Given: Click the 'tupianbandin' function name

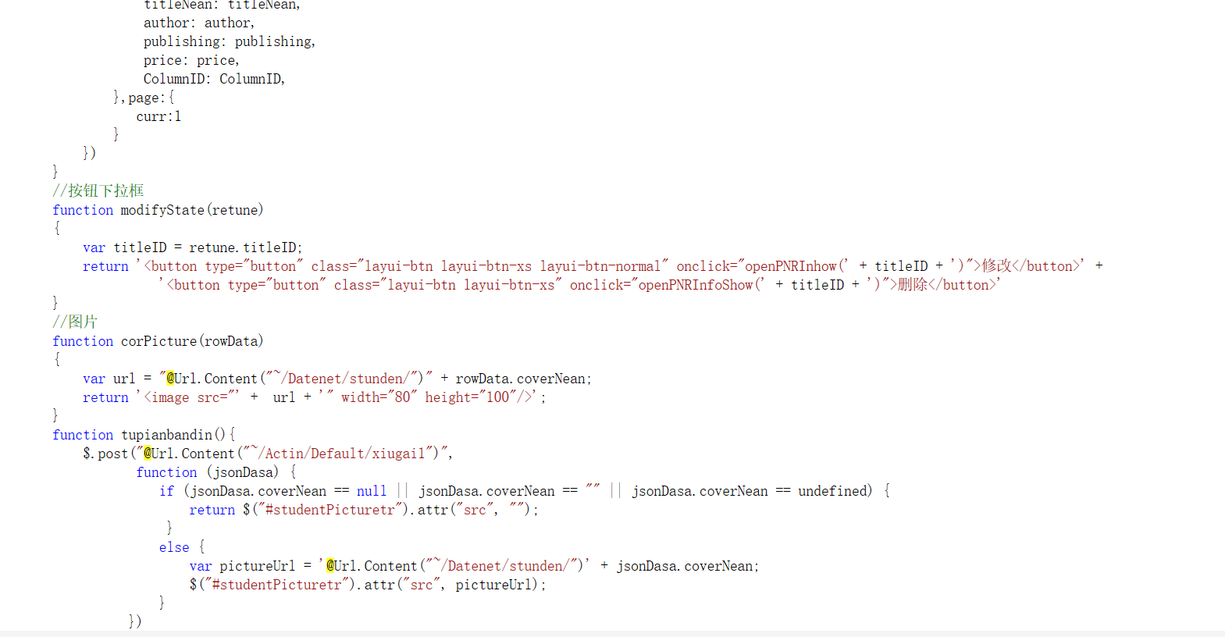Looking at the screenshot, I should coord(166,435).
